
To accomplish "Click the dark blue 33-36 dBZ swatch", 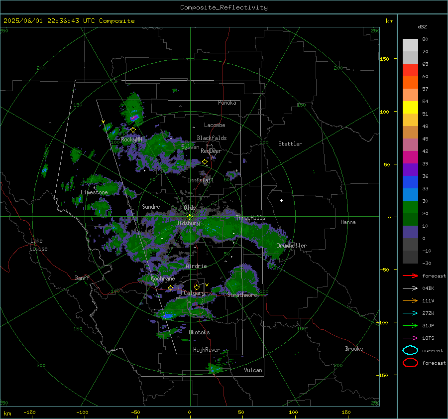I will coord(410,182).
